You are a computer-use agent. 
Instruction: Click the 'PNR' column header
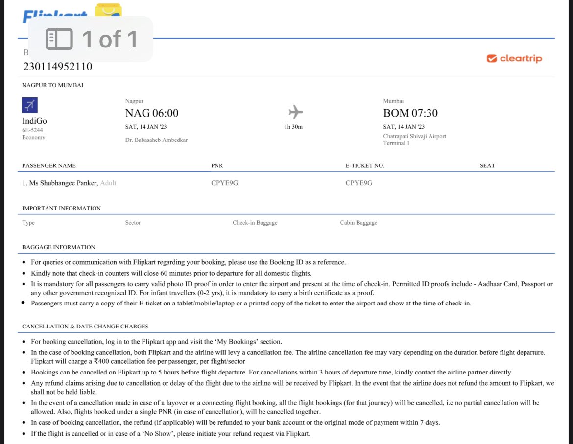coord(217,165)
